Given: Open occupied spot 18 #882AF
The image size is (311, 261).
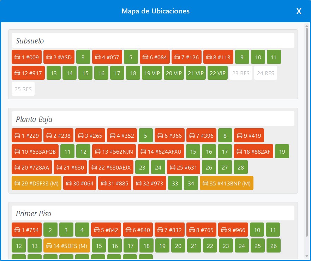Looking at the screenshot, I should [253, 152].
